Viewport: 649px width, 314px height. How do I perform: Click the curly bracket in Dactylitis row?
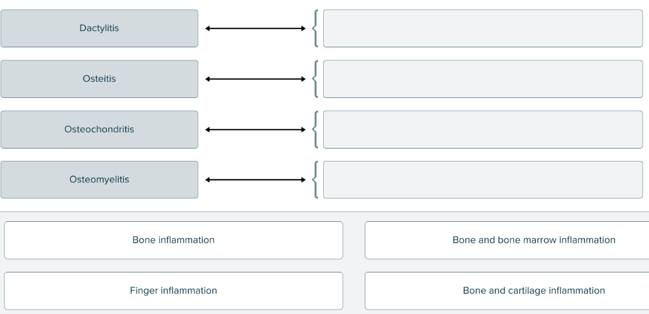point(315,29)
